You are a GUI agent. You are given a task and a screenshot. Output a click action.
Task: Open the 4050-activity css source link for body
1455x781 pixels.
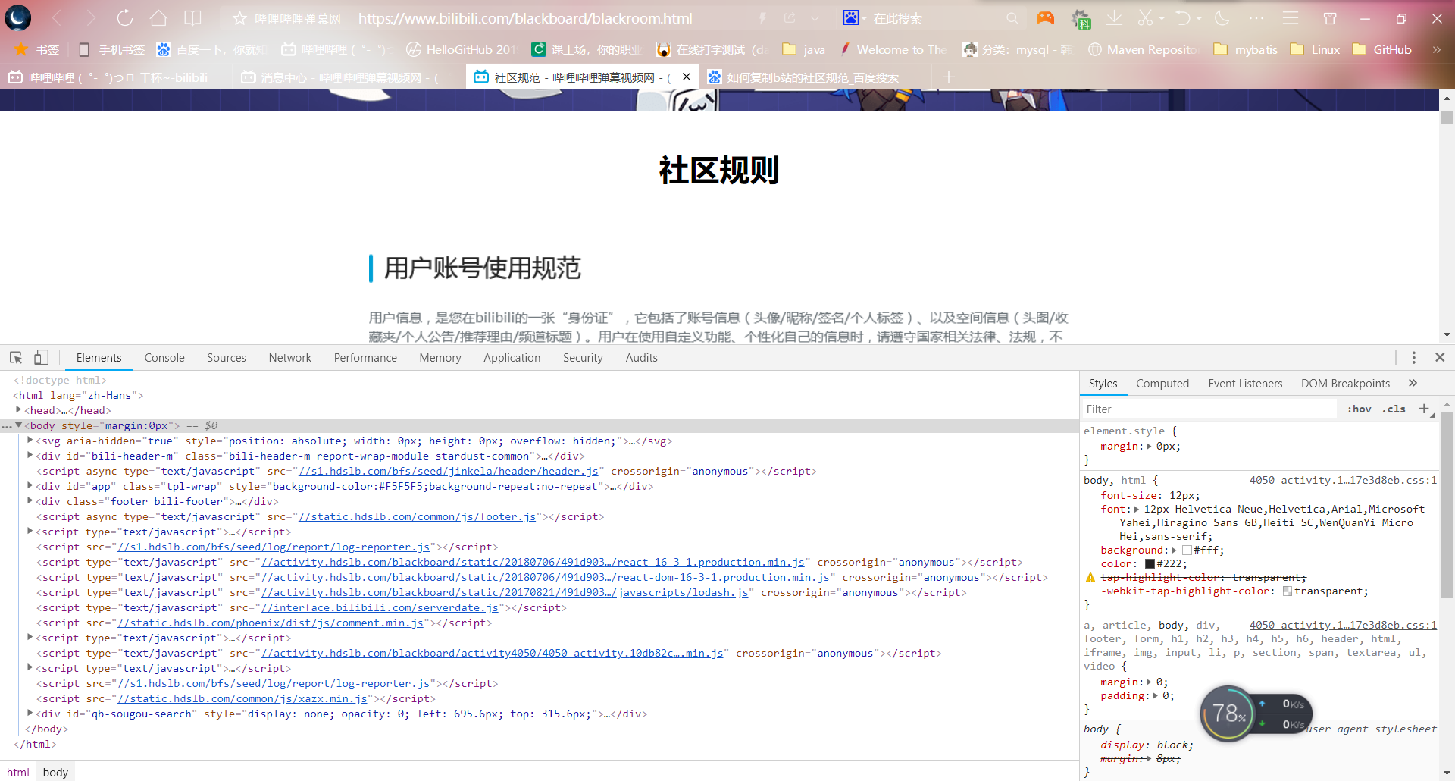click(x=1343, y=480)
